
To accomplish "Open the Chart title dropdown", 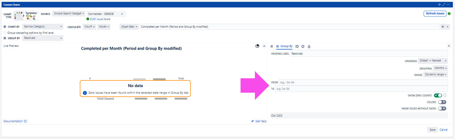I will [x=129, y=27].
